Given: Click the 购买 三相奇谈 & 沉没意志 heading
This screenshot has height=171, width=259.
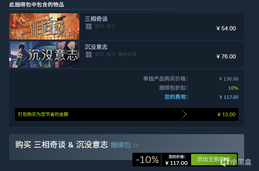Looking at the screenshot, I should [62, 145].
